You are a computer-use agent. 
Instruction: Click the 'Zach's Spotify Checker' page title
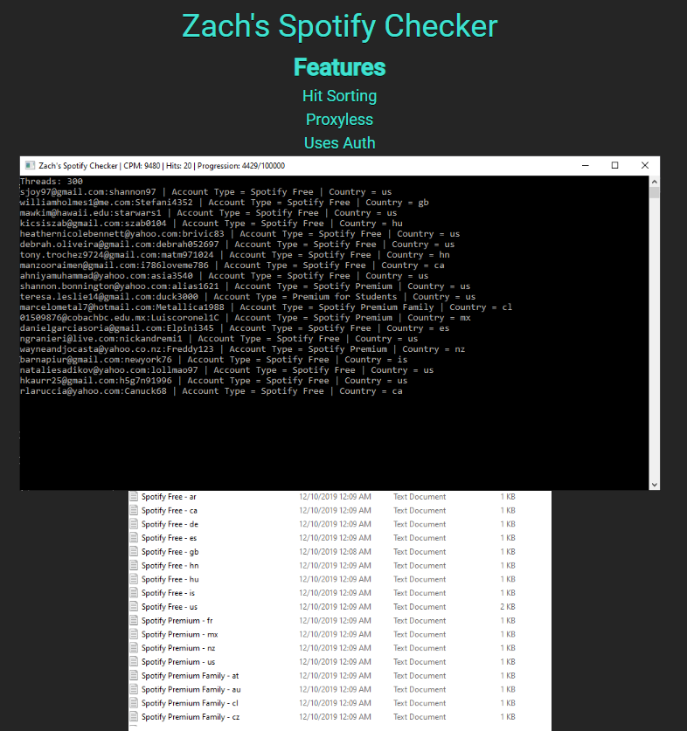(x=340, y=26)
